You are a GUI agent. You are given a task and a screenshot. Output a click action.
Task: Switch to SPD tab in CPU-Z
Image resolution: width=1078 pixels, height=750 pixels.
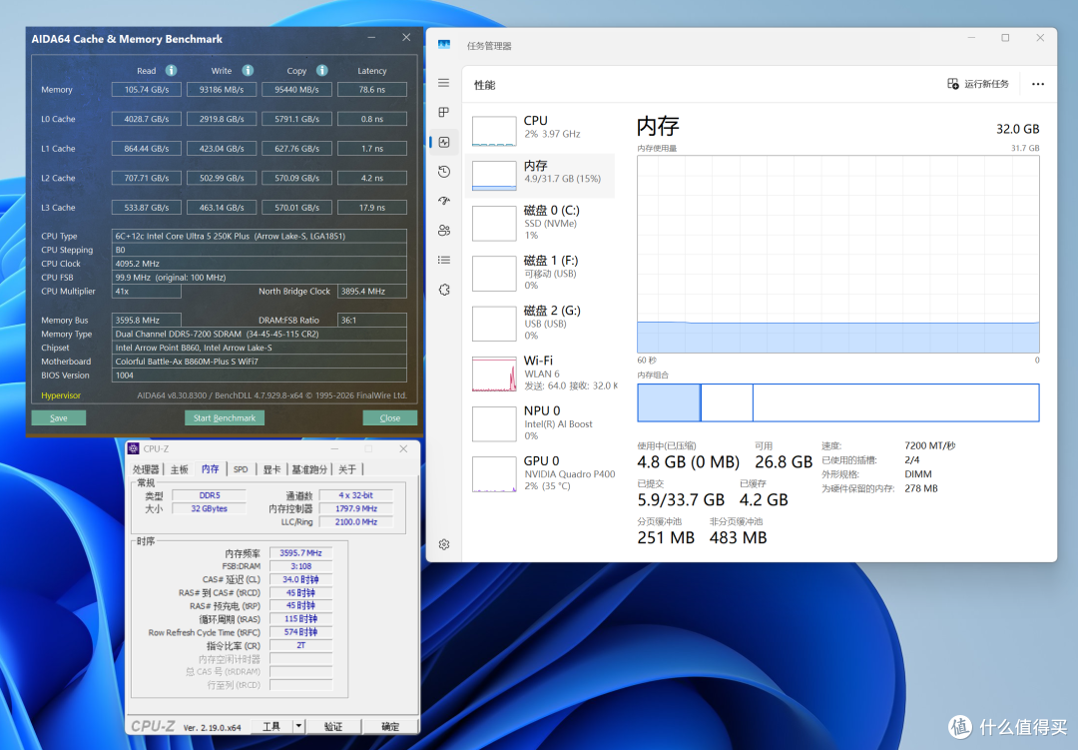[240, 469]
